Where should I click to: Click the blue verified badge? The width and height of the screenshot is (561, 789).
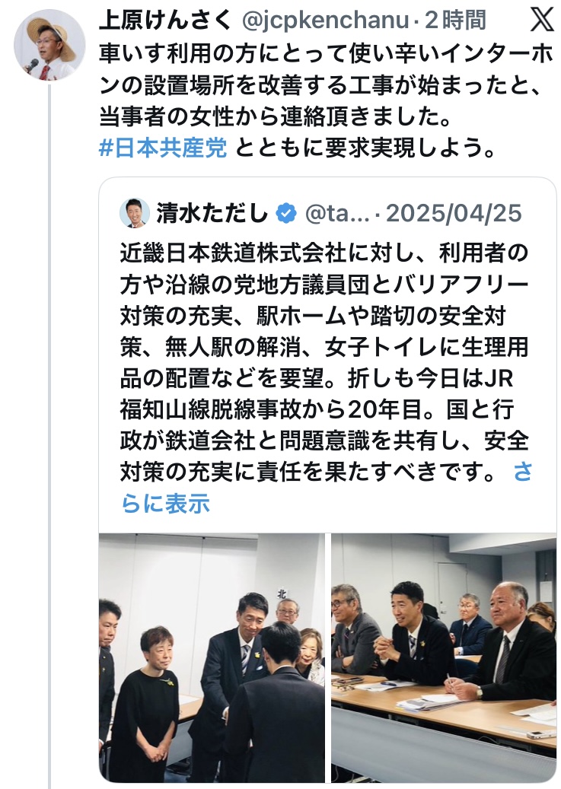pos(286,214)
